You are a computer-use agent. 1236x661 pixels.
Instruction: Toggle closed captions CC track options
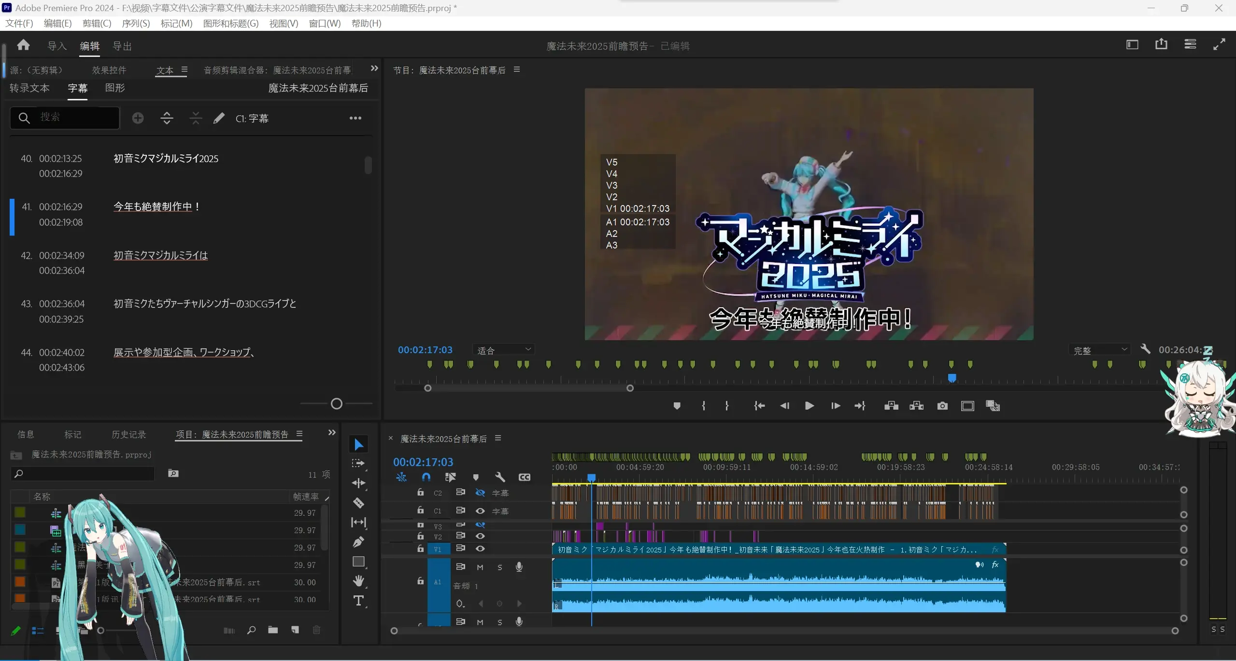pos(524,477)
